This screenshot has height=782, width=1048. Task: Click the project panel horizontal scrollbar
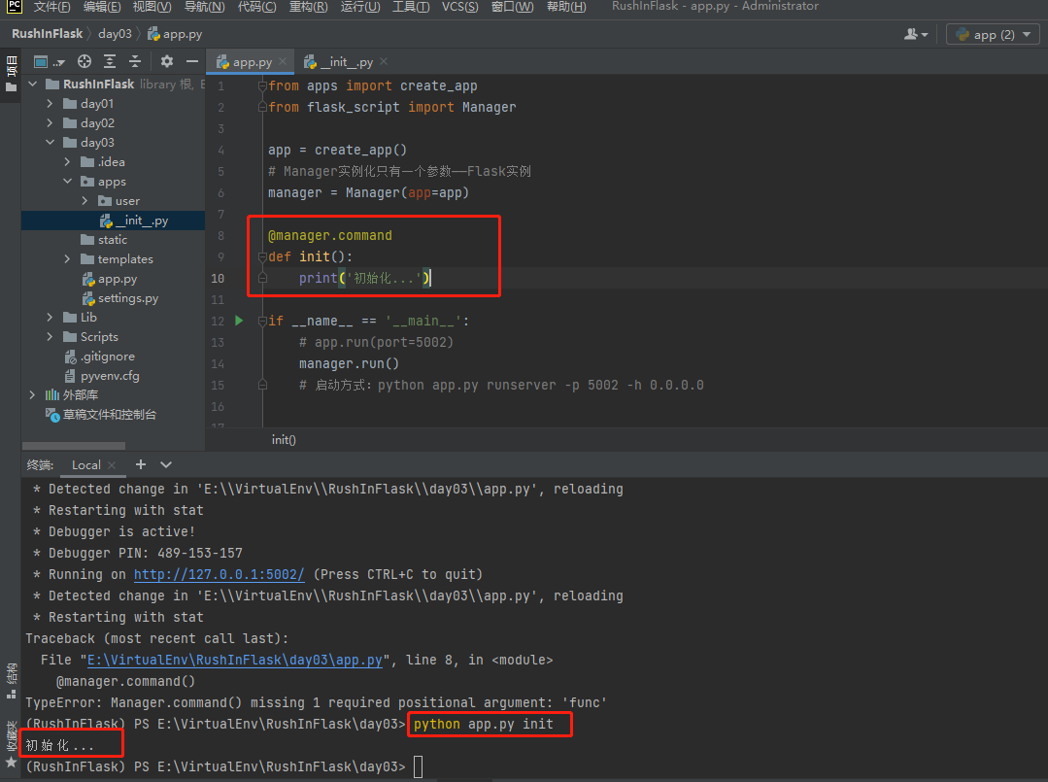(x=74, y=446)
